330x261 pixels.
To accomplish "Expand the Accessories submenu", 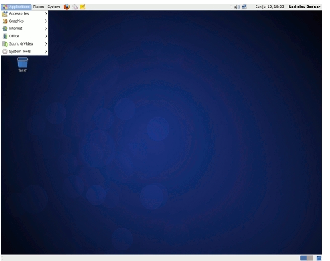I will [x=25, y=14].
